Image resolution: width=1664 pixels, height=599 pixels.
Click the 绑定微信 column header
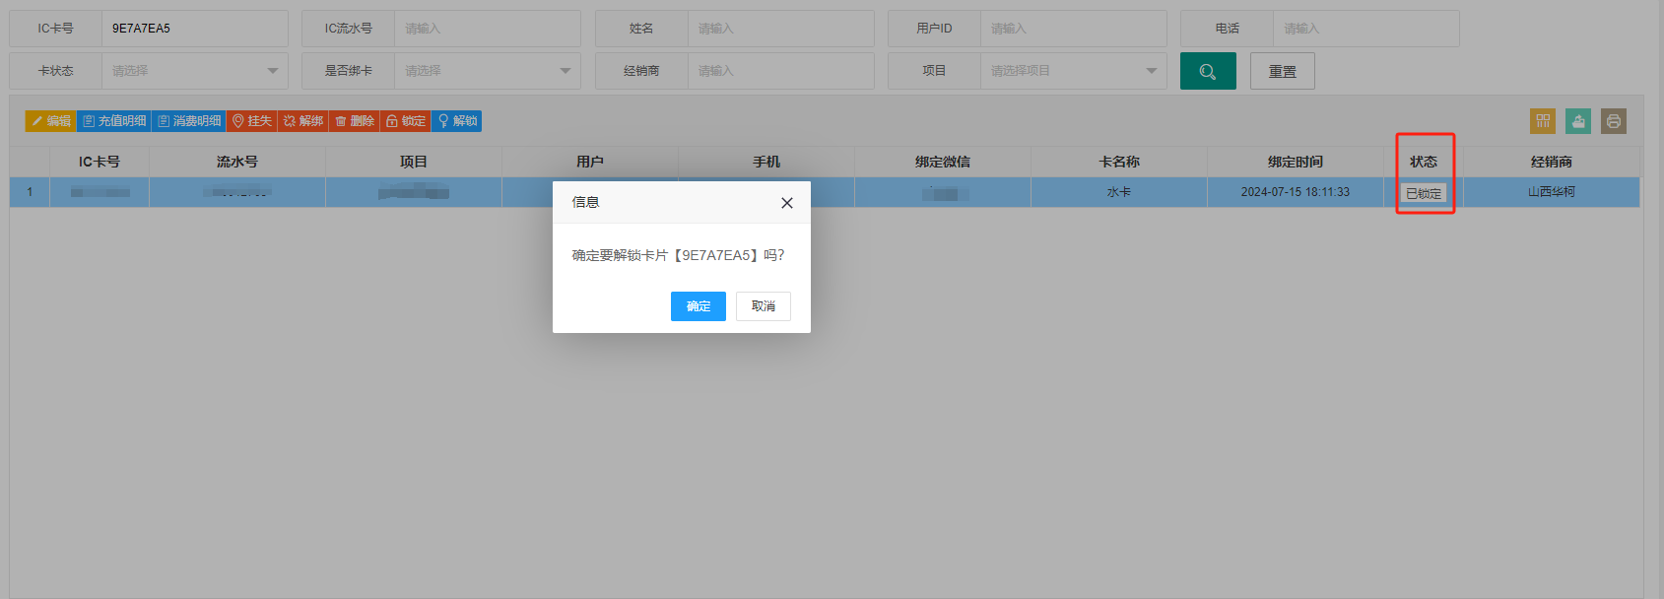coord(943,162)
